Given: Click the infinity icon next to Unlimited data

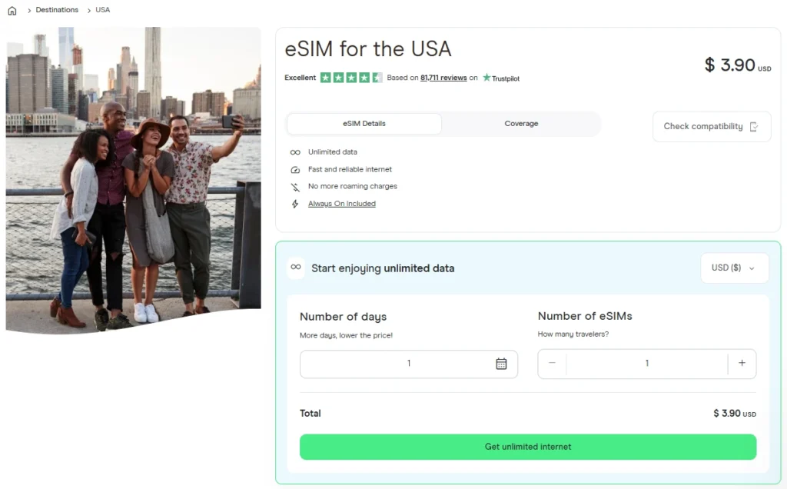Looking at the screenshot, I should click(x=295, y=151).
